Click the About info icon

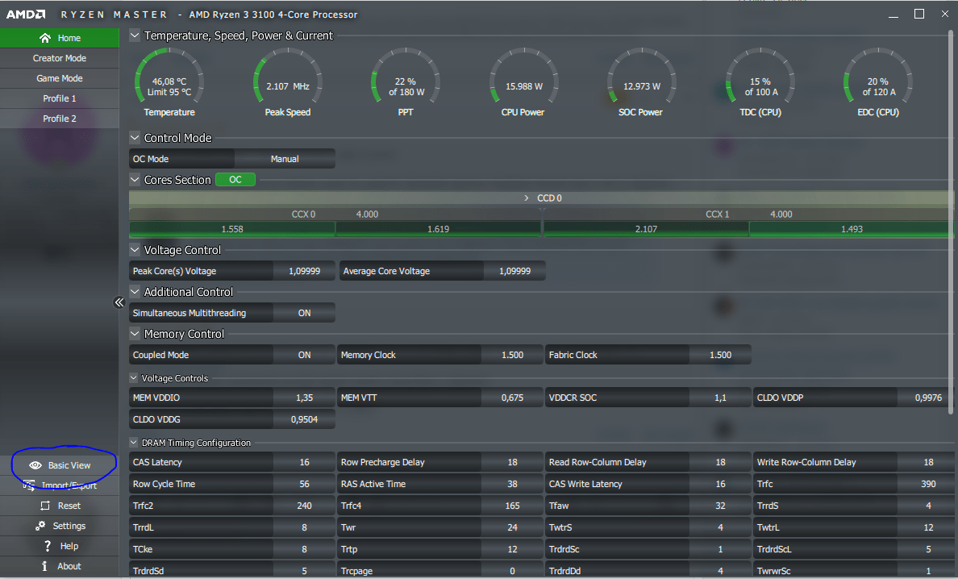(44, 566)
